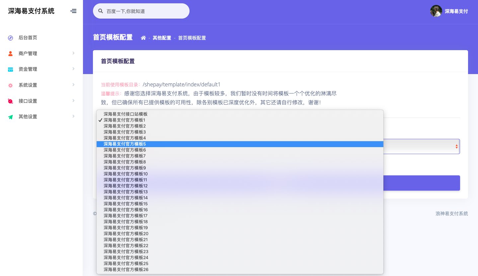Click the template select dropdown arrows

(x=456, y=146)
